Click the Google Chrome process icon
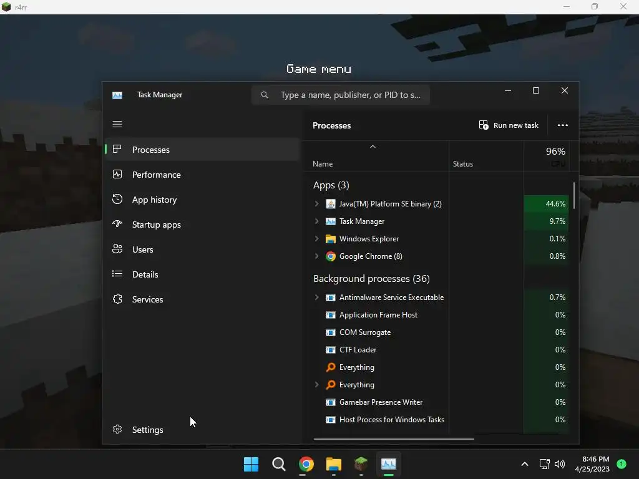Screen dimensions: 639x479 click(x=331, y=256)
